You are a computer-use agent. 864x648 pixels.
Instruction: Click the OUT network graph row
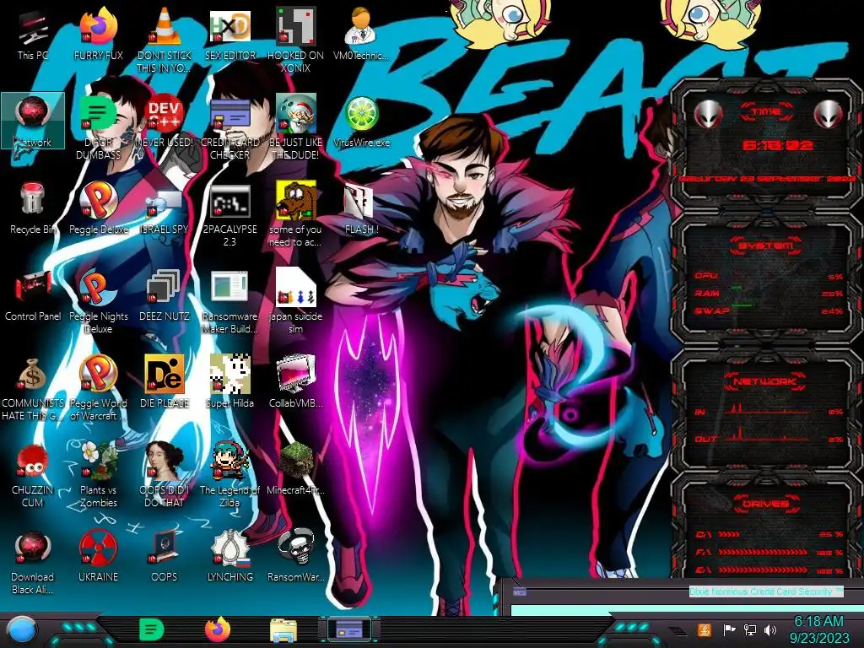tap(769, 436)
